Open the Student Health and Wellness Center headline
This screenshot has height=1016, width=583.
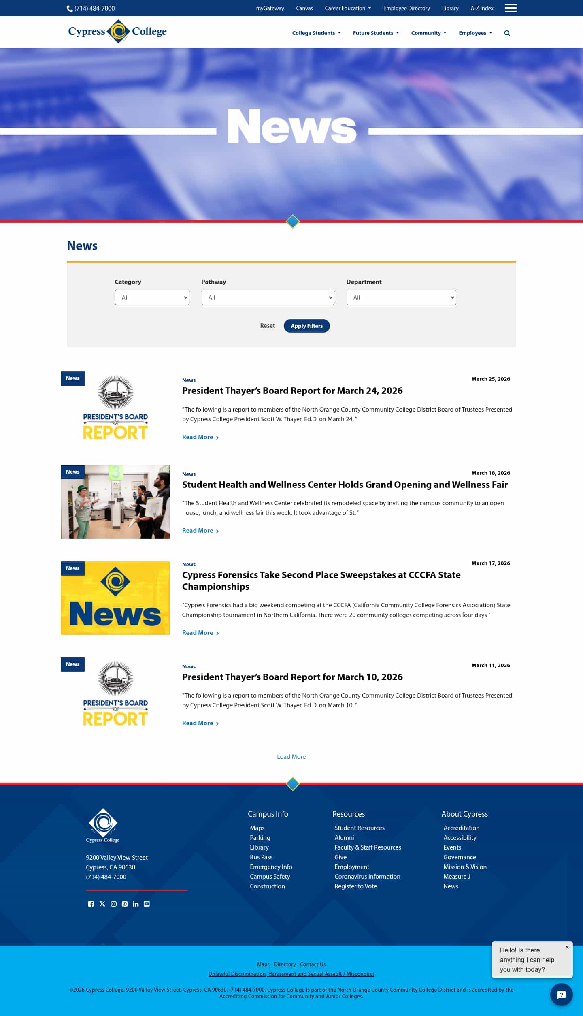click(x=345, y=485)
